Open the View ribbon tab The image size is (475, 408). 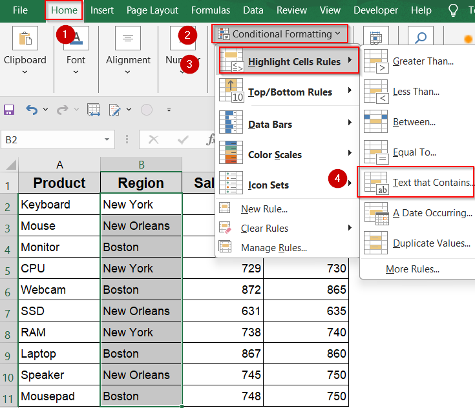pos(330,10)
